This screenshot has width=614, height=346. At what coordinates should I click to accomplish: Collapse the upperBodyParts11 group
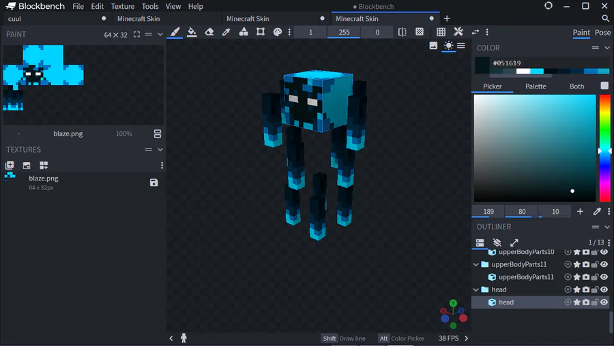click(x=476, y=265)
